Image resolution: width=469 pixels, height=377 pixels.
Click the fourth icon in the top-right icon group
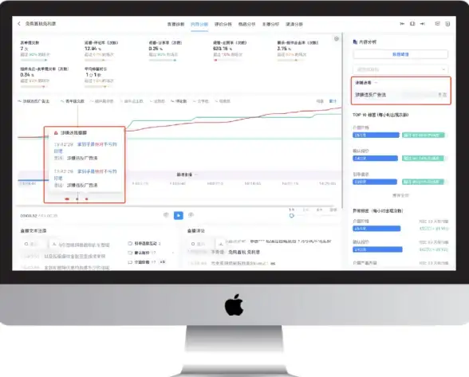437,24
